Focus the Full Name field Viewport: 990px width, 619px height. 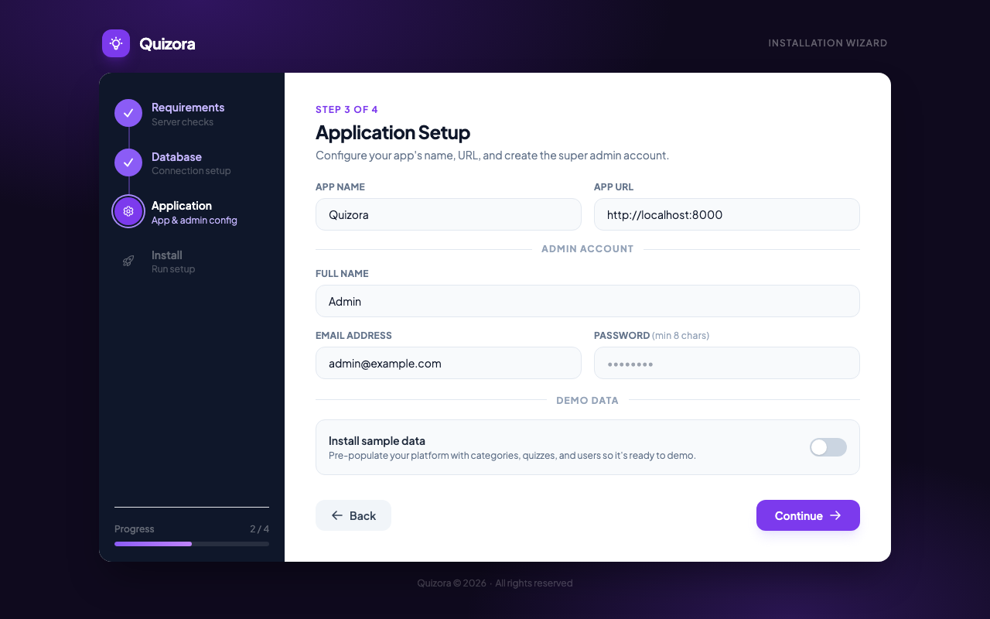(588, 301)
